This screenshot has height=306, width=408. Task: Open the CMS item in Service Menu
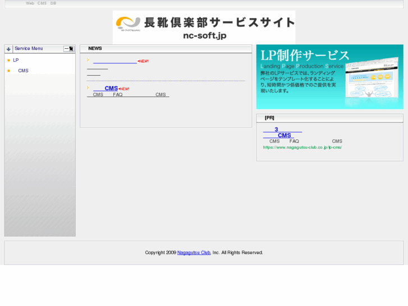(x=23, y=71)
